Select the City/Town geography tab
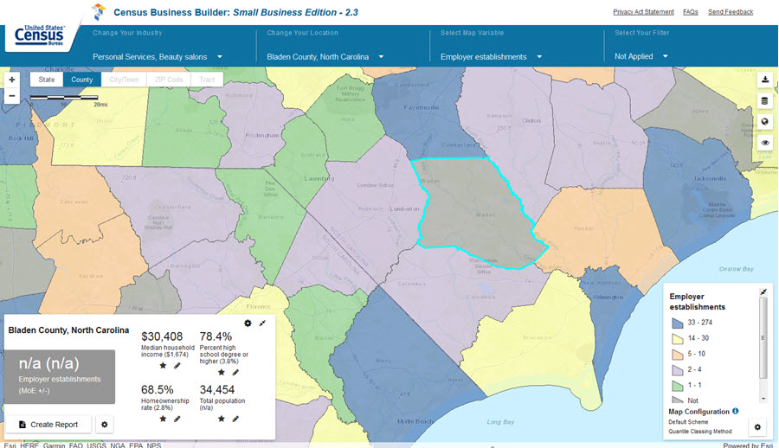Viewport: 779px width, 448px height. pyautogui.click(x=124, y=80)
